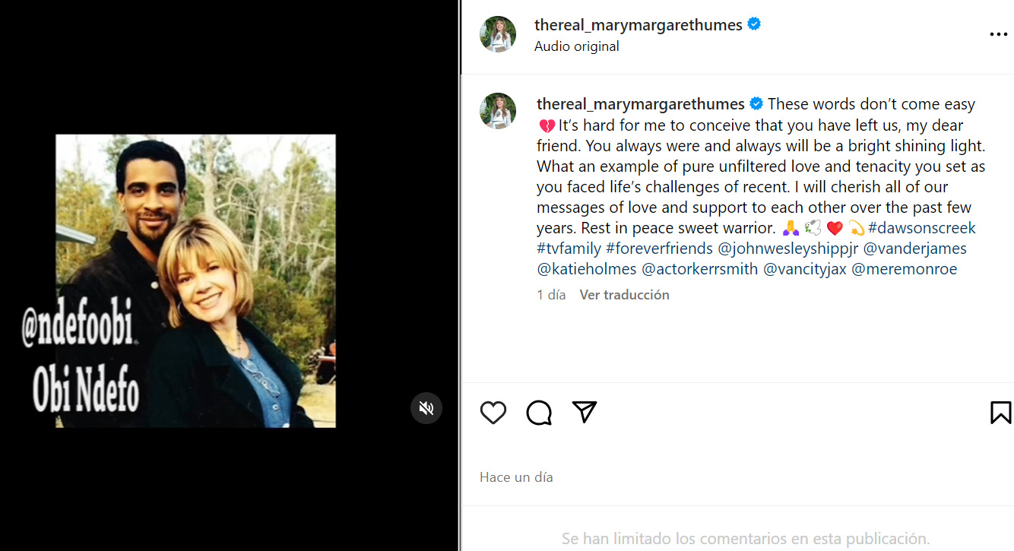The height and width of the screenshot is (551, 1014).
Task: Click the '1 día' timestamp under the caption
Action: tap(551, 295)
